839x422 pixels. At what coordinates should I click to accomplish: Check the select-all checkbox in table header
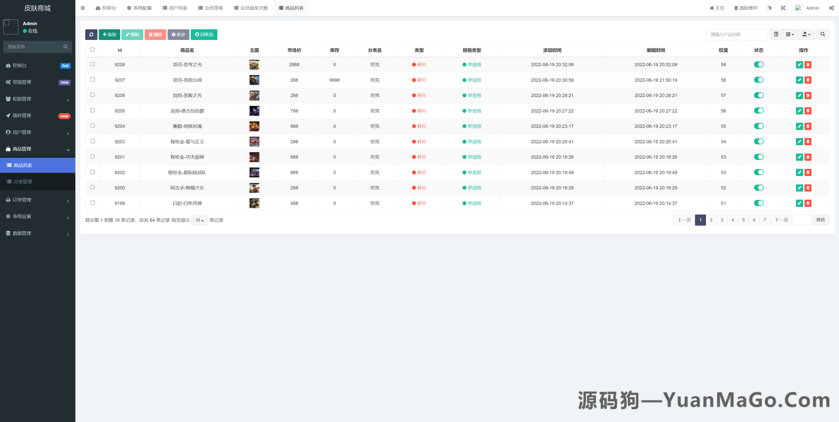tap(93, 49)
